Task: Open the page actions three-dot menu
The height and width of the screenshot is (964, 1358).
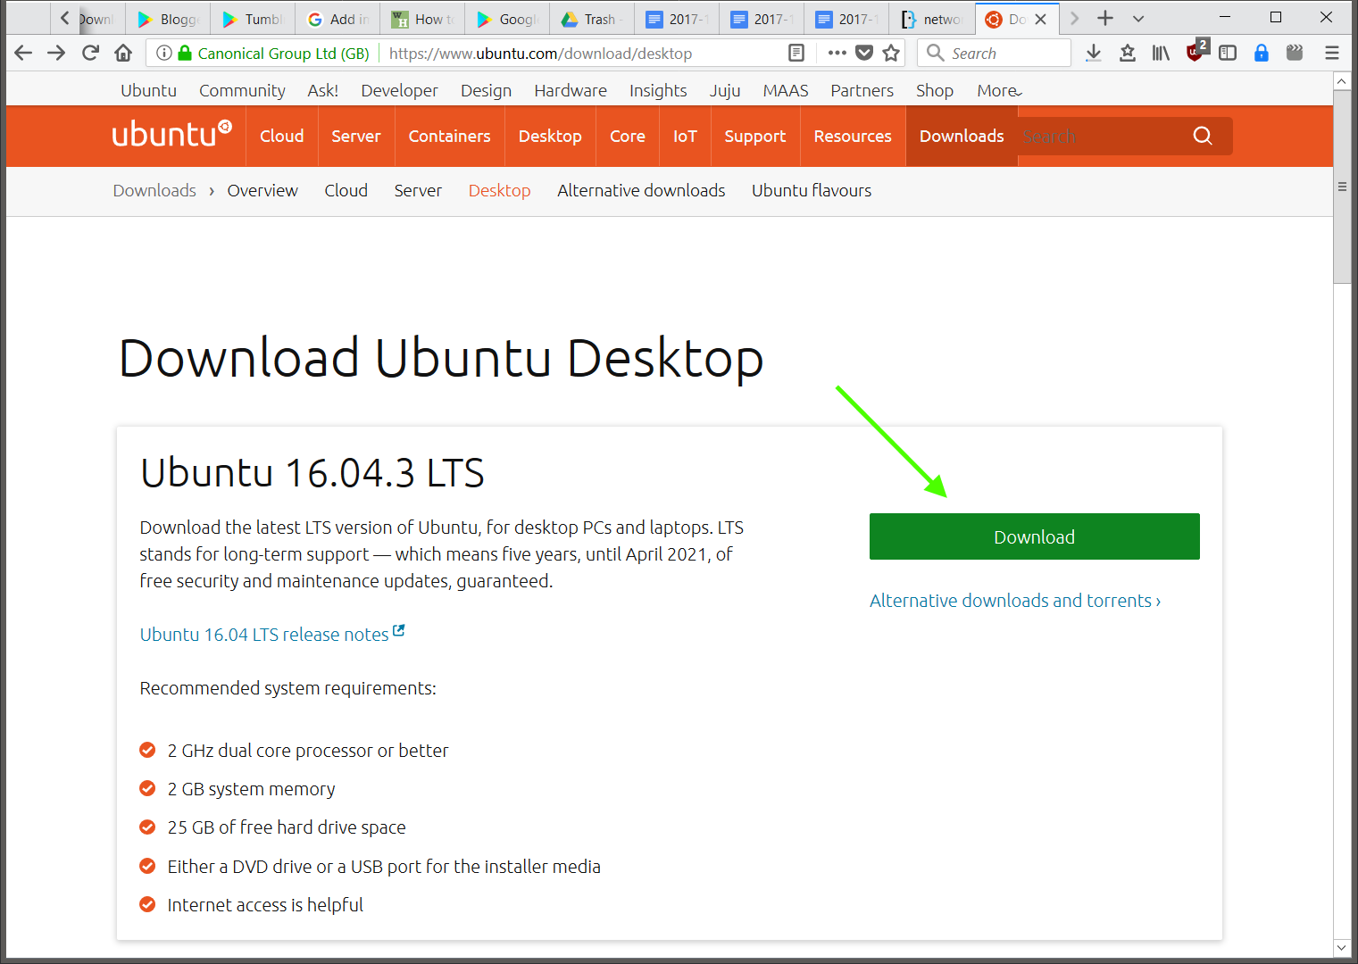Action: (x=837, y=54)
